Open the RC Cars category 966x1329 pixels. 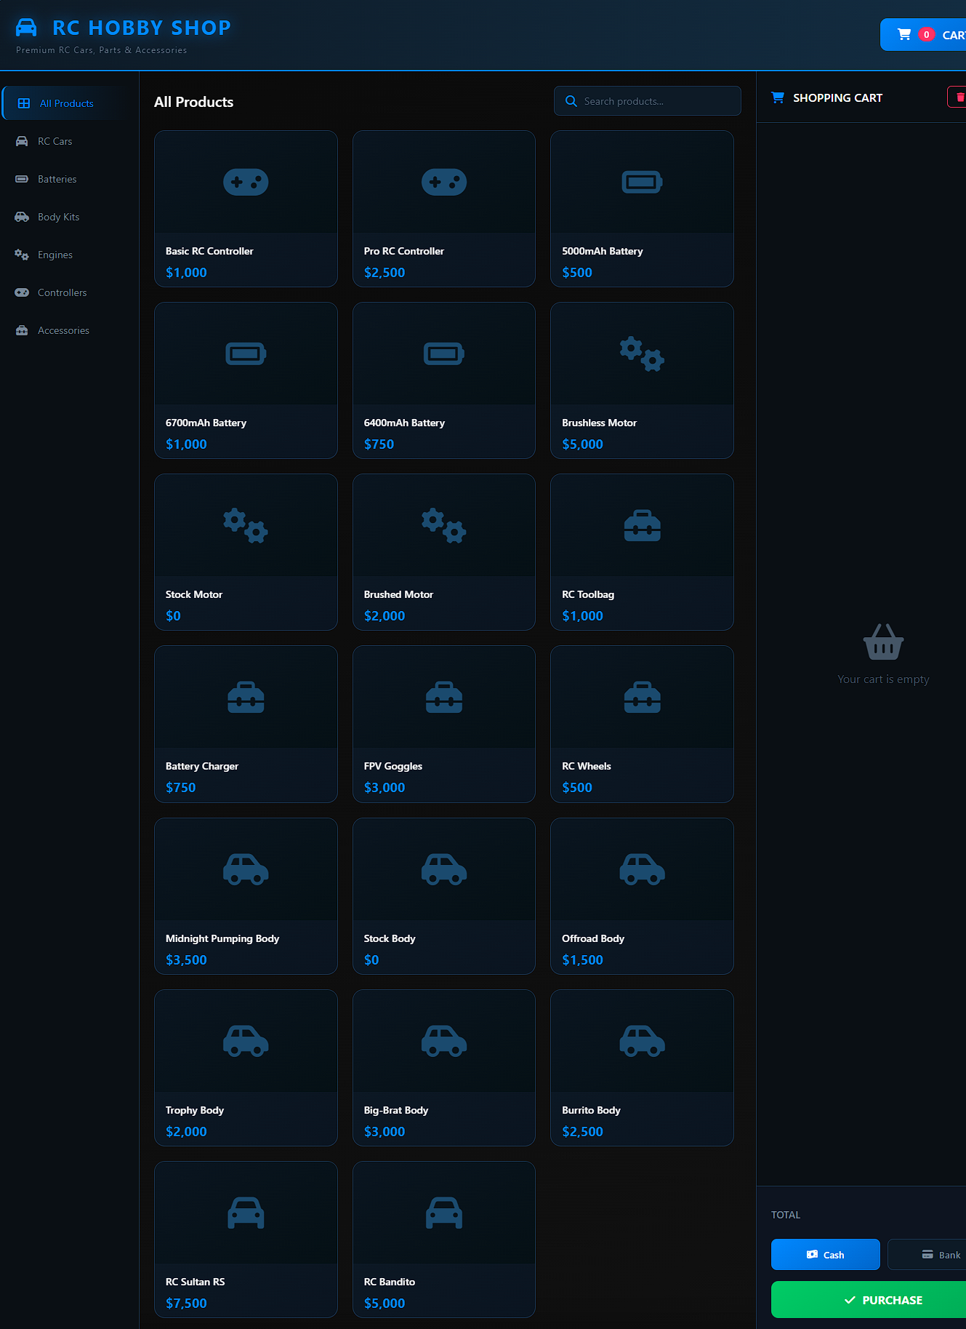(70, 141)
